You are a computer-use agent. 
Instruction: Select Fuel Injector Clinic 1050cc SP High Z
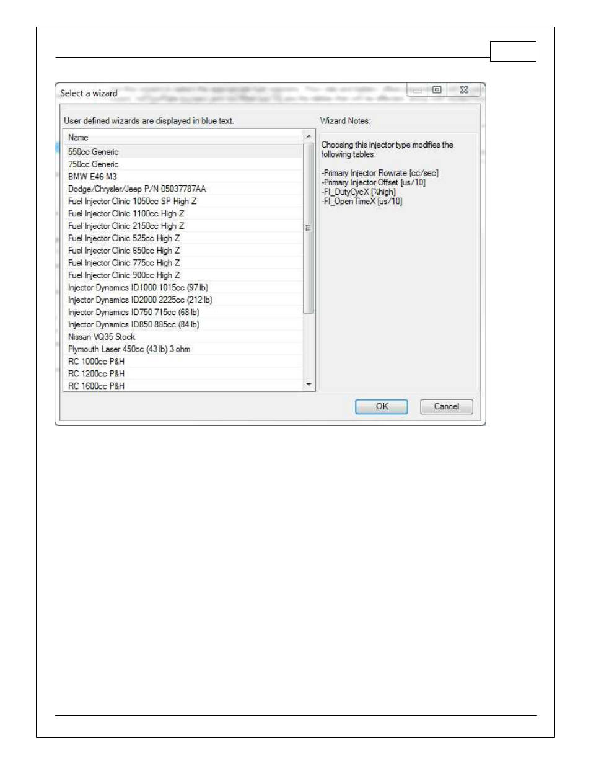[x=183, y=202]
